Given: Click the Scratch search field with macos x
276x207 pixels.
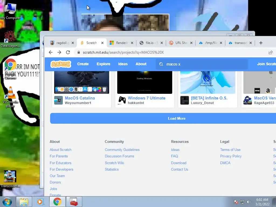Looking at the screenshot, I should (202, 64).
